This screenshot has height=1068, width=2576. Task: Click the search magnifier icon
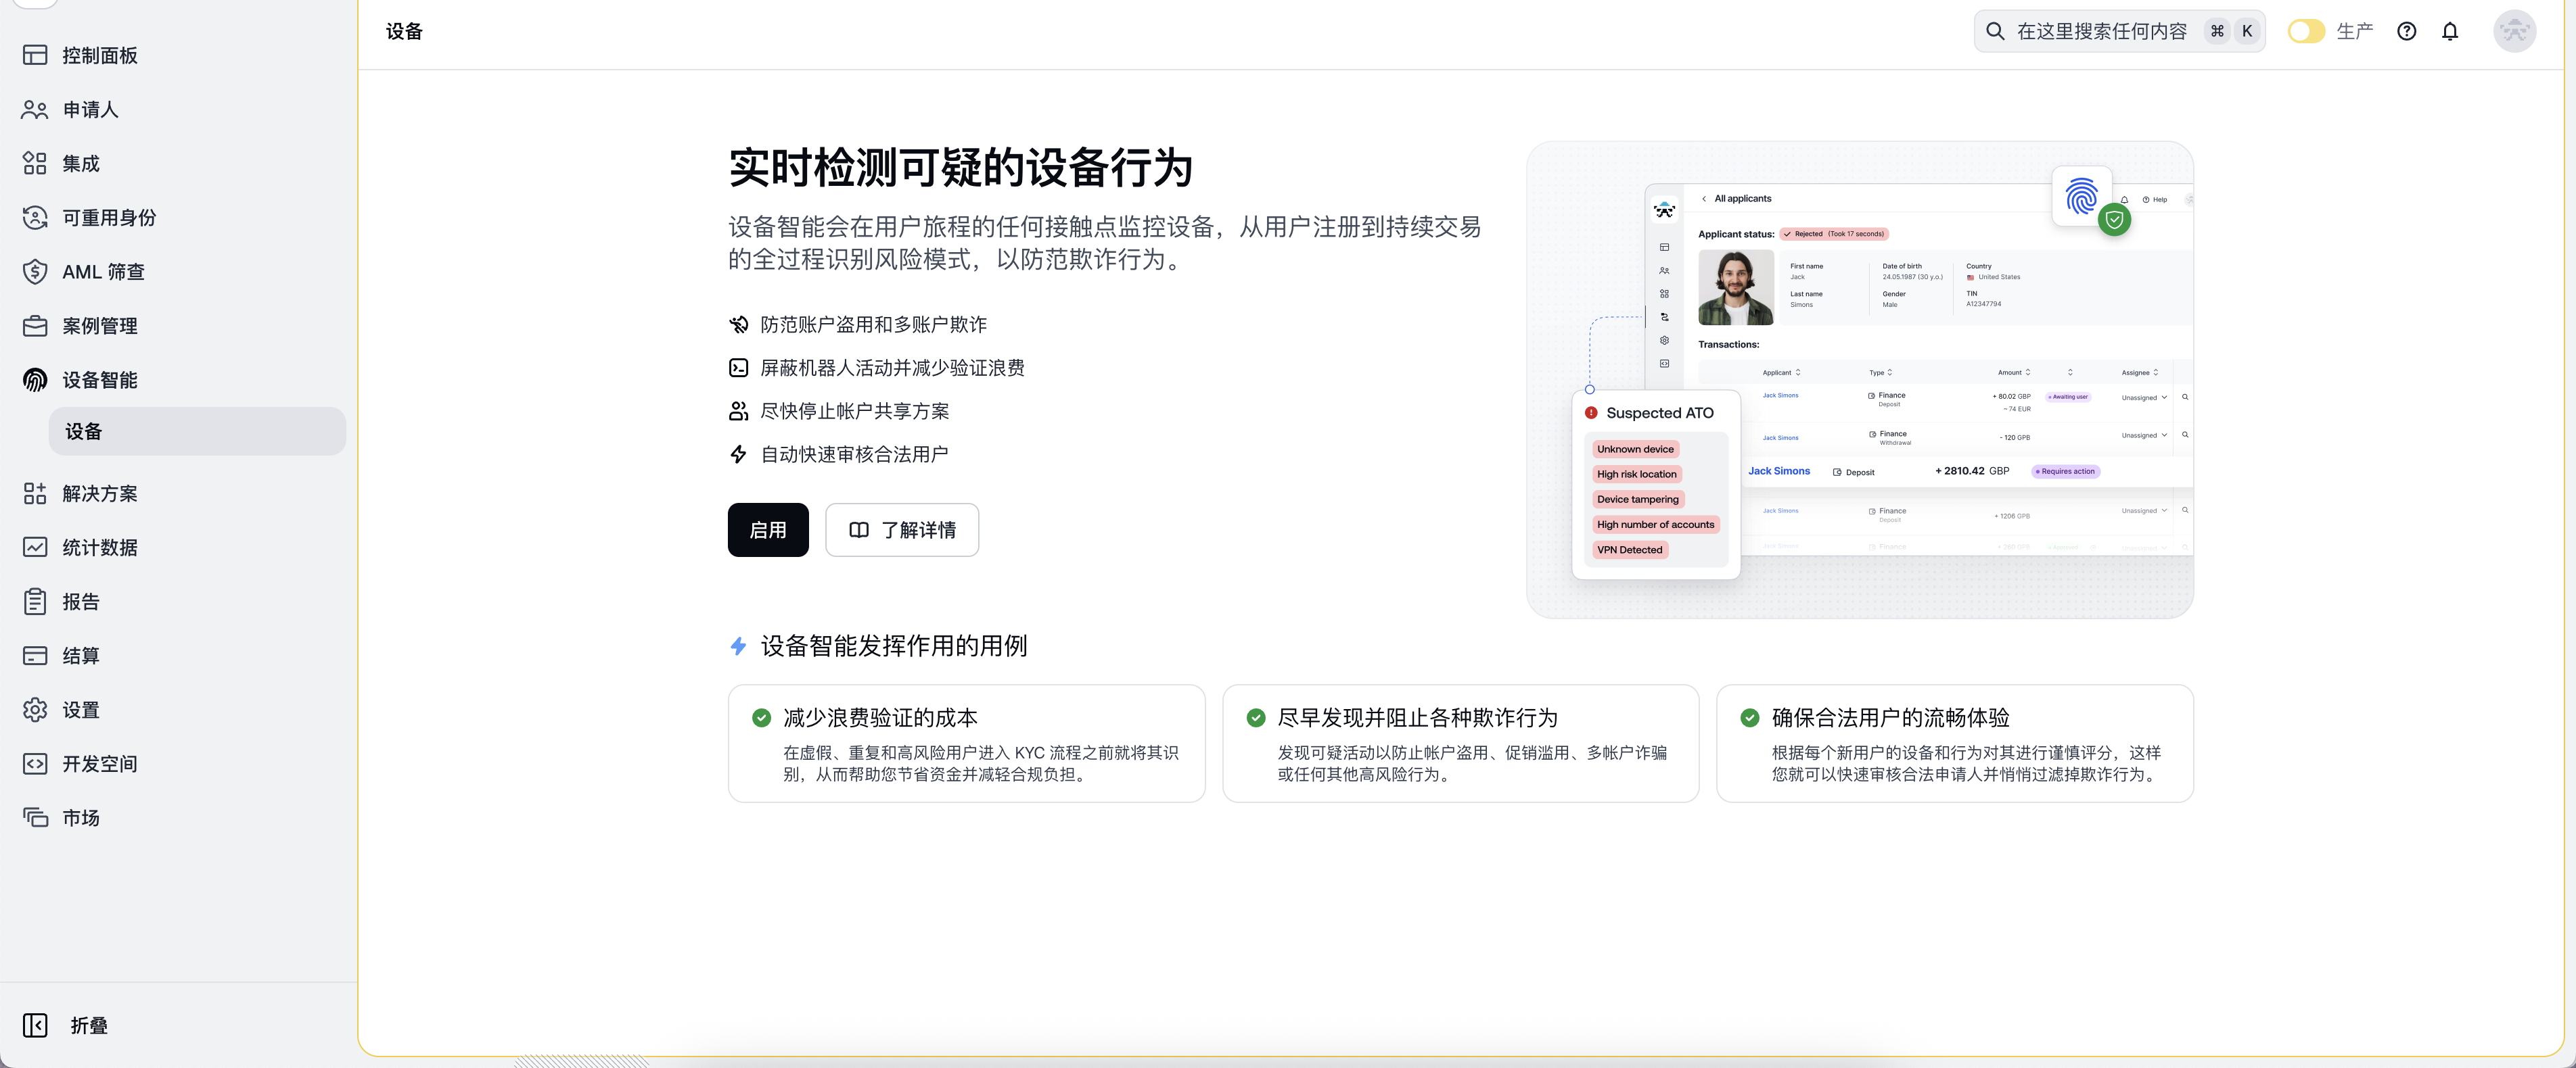[1995, 31]
